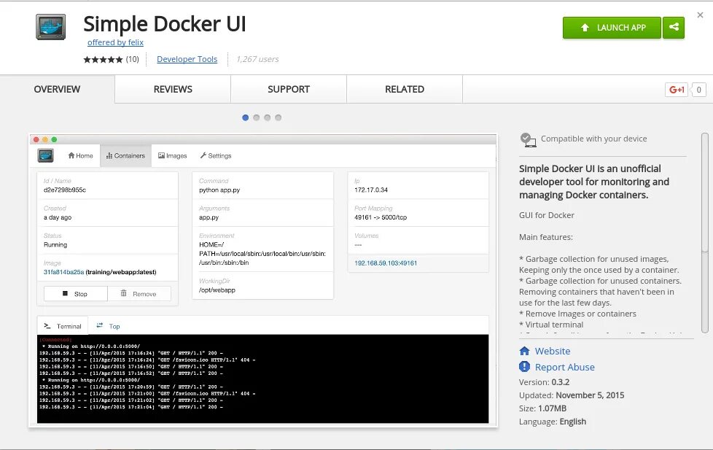
Task: Open the Related tab
Action: 405,89
